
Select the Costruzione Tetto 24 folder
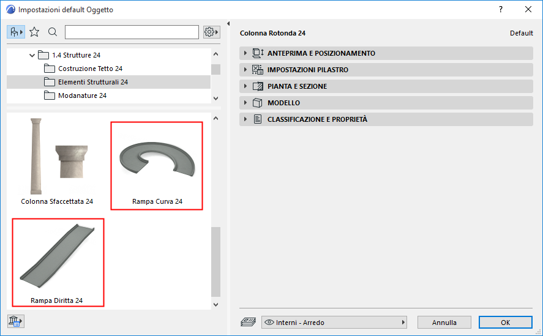(x=90, y=69)
